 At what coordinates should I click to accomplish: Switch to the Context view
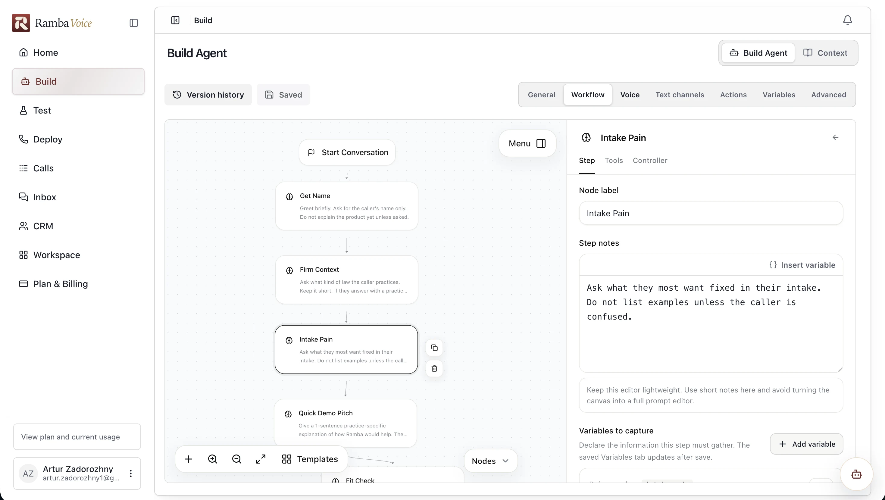tap(825, 53)
